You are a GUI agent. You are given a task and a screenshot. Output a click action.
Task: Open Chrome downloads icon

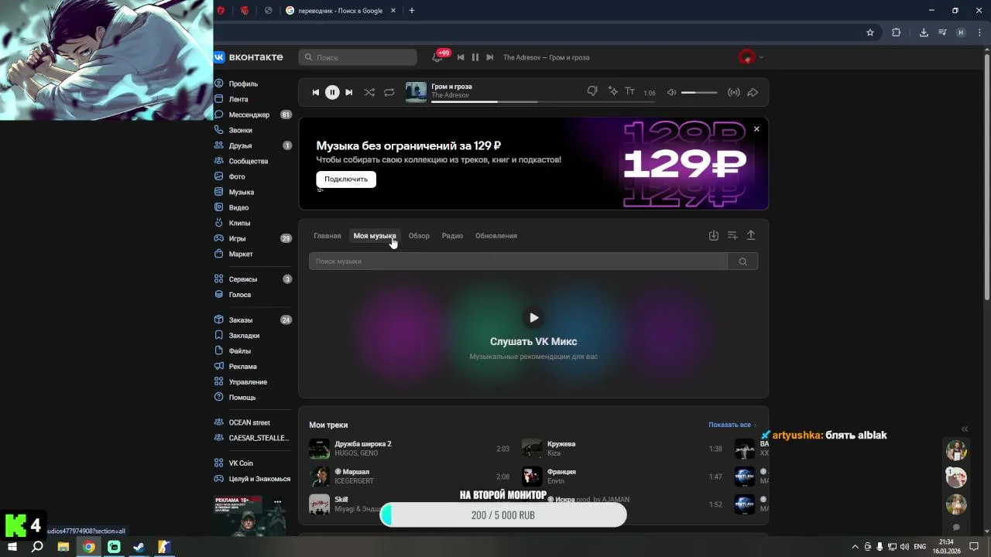(924, 32)
